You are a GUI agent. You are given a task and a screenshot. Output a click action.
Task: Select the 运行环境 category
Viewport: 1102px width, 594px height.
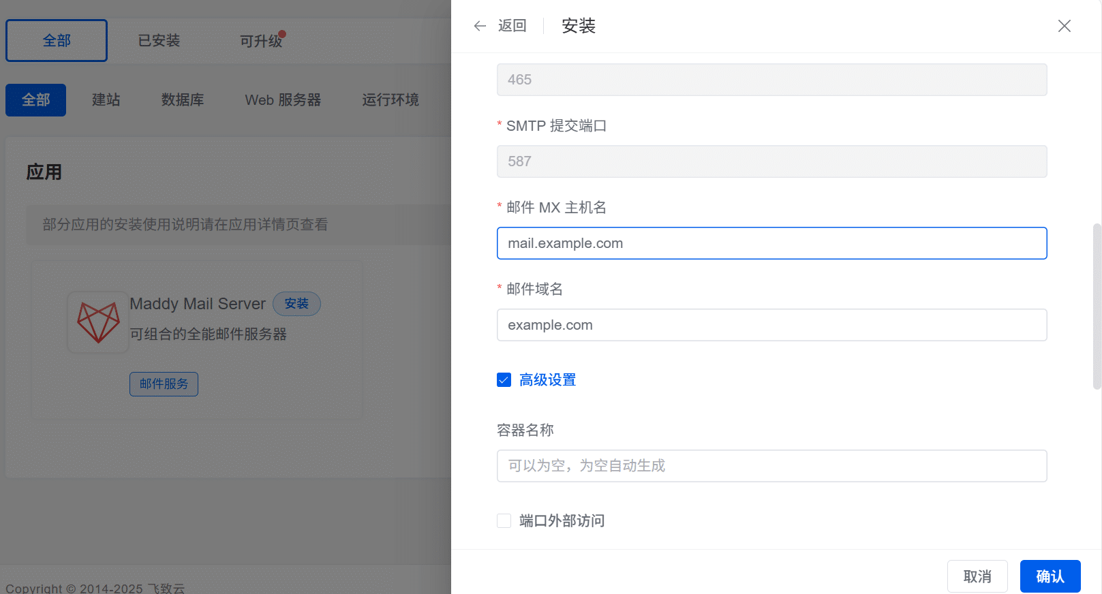click(391, 100)
